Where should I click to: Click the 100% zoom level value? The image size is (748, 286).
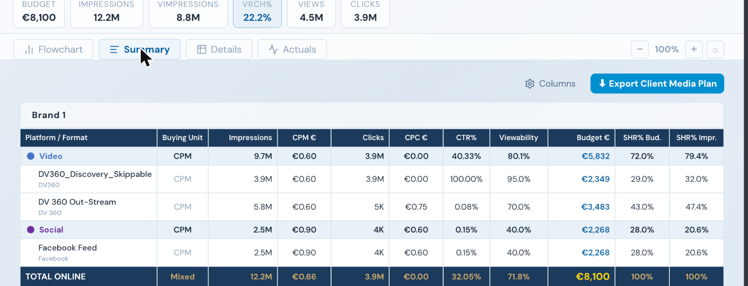click(x=666, y=50)
